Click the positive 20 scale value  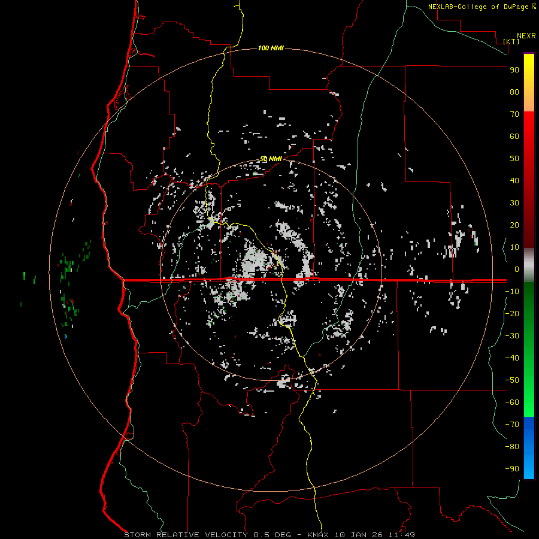(x=514, y=225)
